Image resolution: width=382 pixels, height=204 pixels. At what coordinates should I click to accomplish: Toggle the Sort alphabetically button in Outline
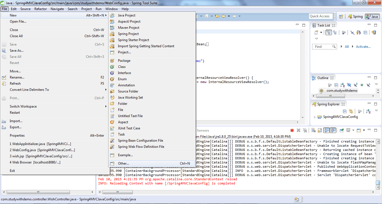(343, 85)
